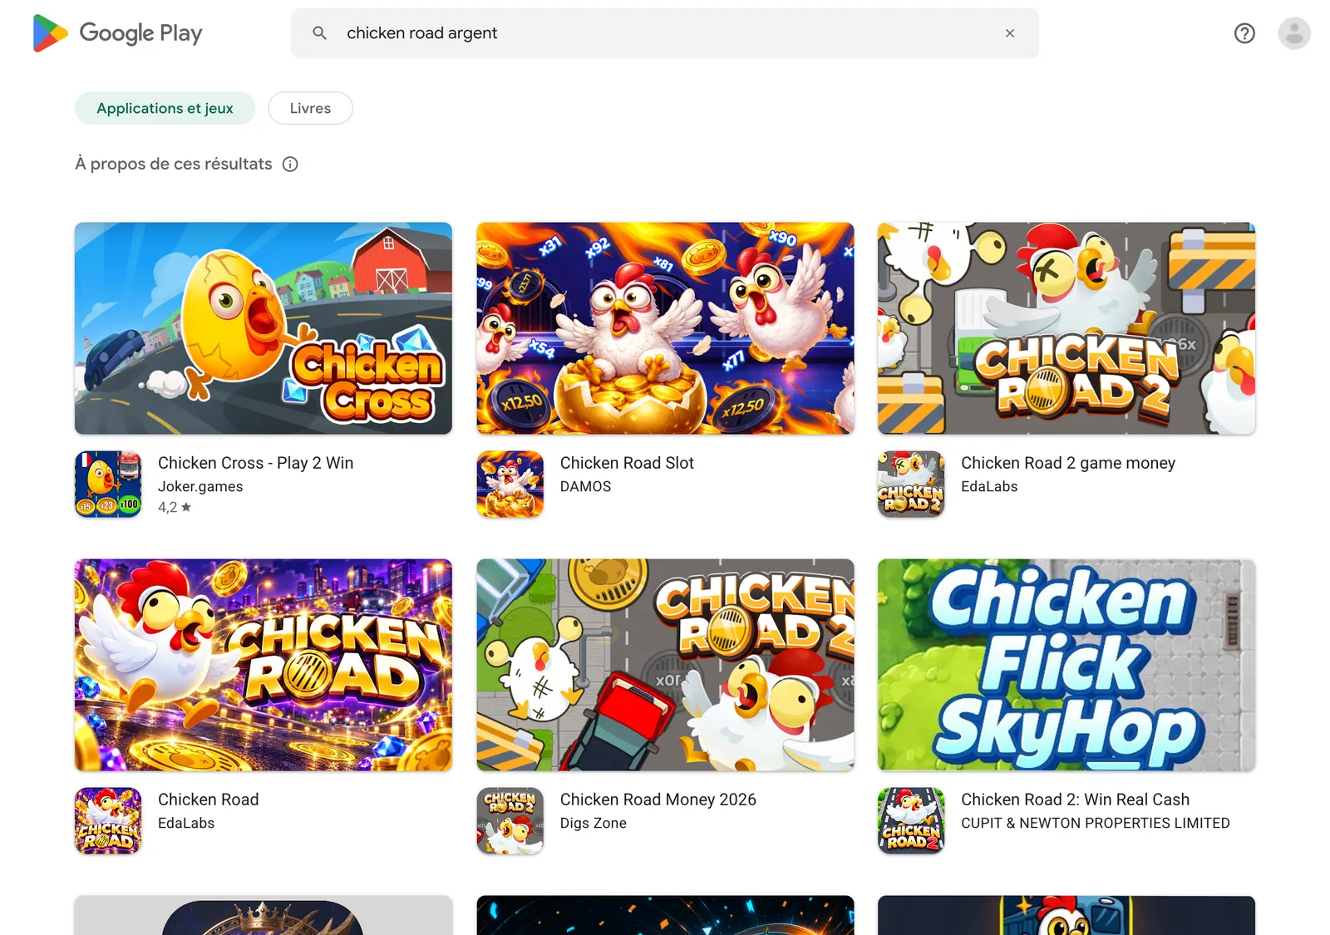Click the Chicken Road Slot app icon
This screenshot has height=935, width=1330.
pyautogui.click(x=510, y=485)
